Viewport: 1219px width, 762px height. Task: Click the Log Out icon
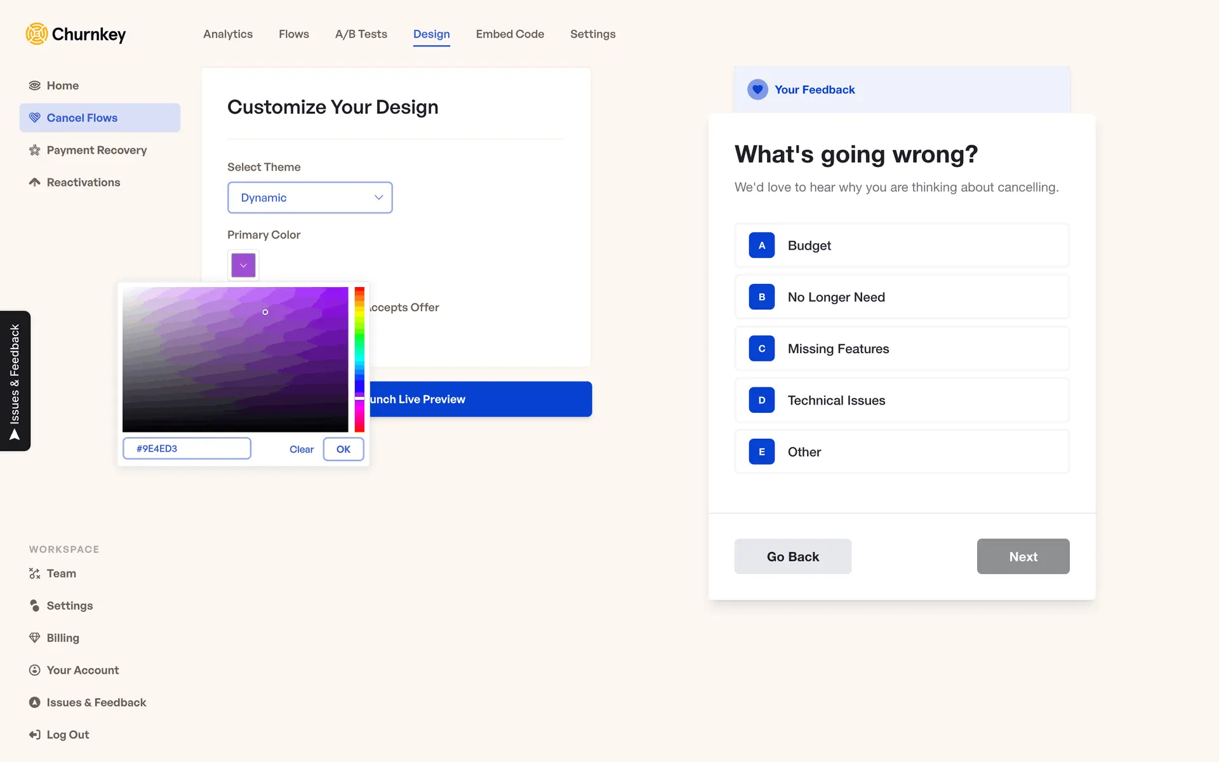(35, 735)
